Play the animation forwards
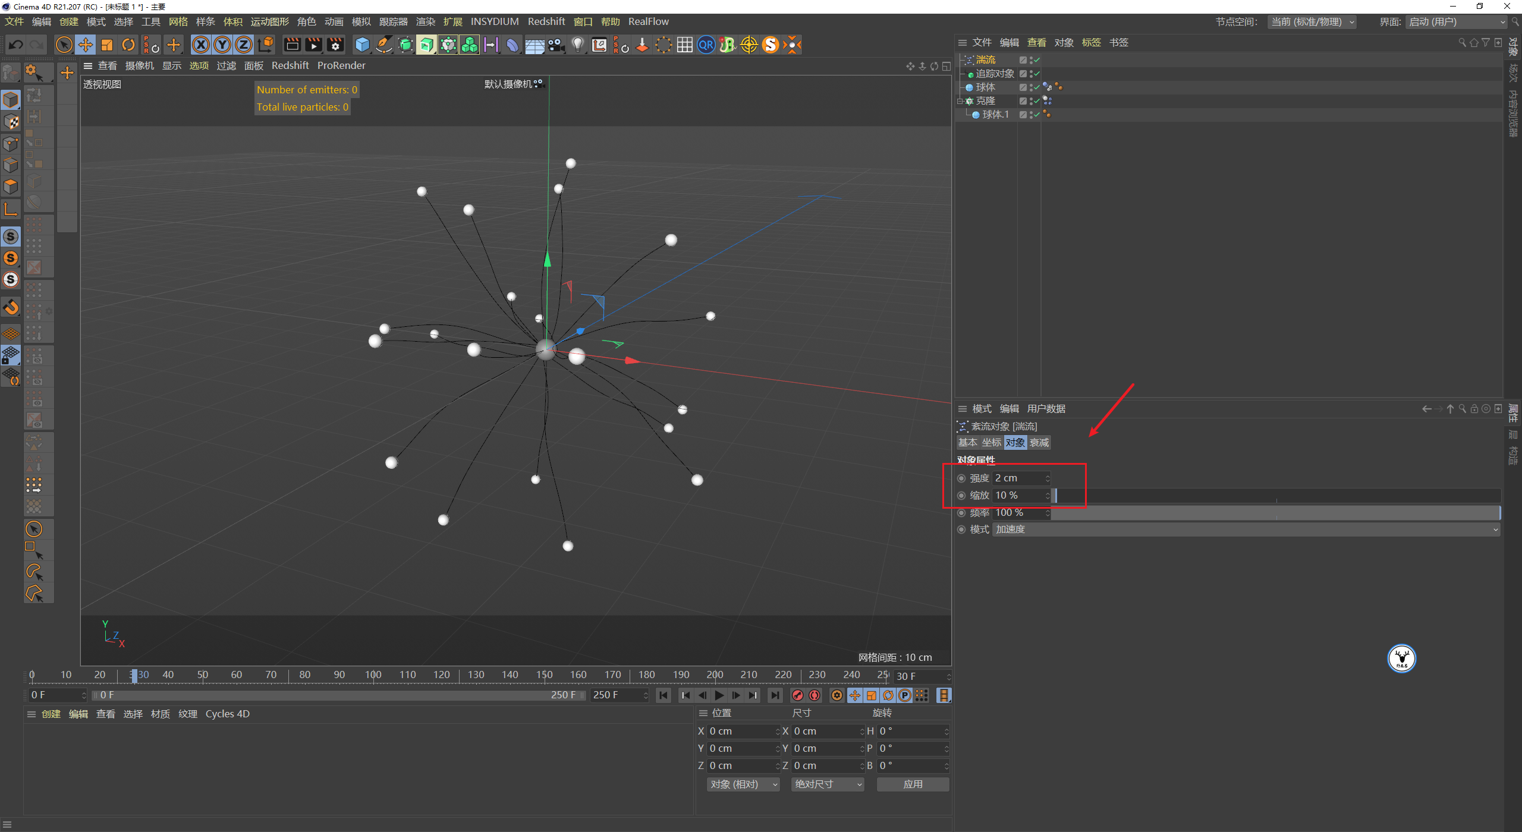The image size is (1522, 832). 719,695
